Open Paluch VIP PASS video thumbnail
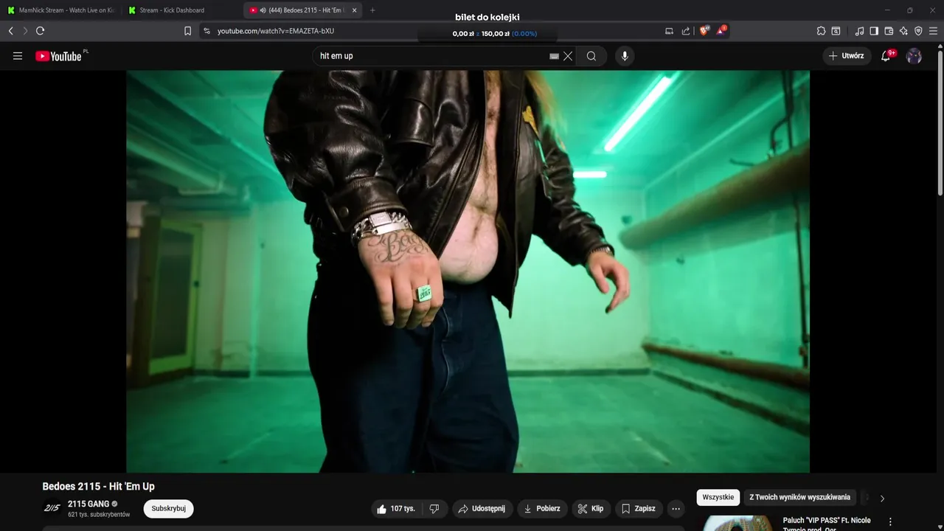Viewport: 944px width, 531px height. 737,523
